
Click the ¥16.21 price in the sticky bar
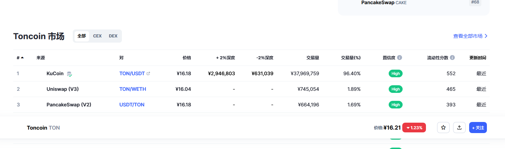pos(392,128)
